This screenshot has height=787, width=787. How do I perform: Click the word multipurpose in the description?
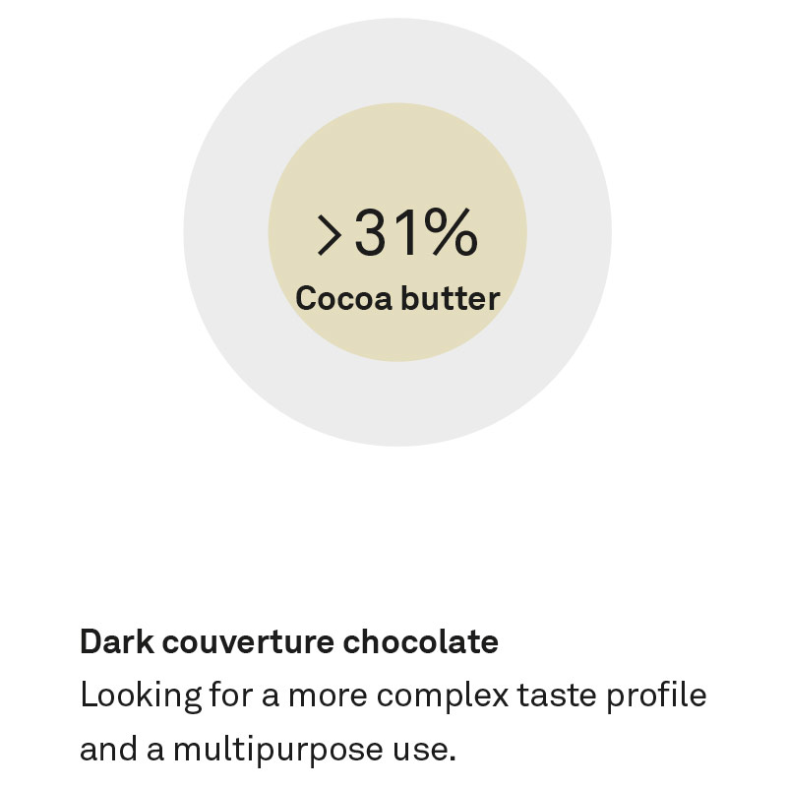tap(278, 751)
